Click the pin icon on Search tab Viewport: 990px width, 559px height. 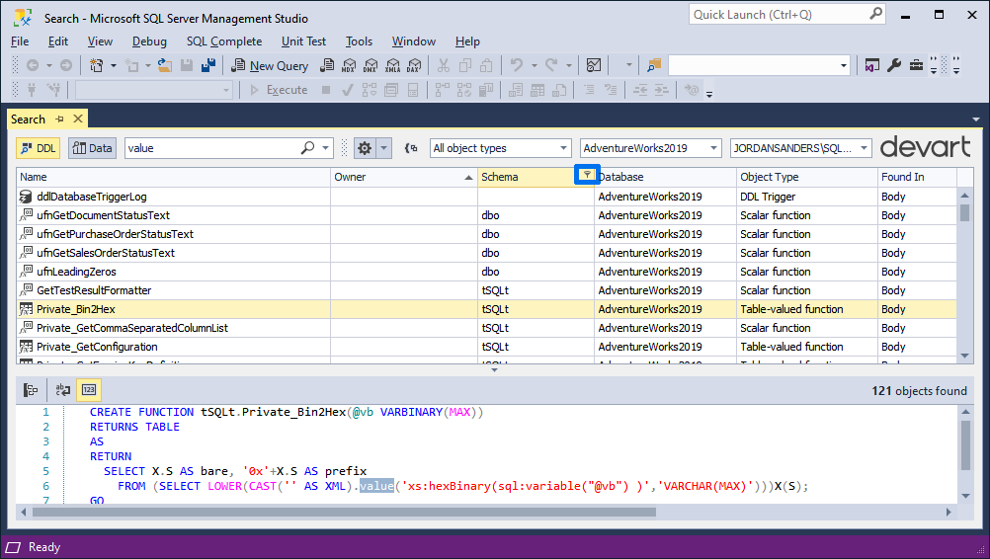coord(59,119)
